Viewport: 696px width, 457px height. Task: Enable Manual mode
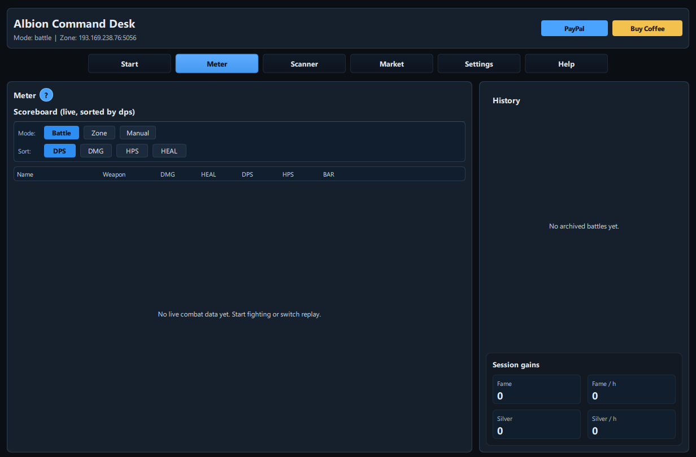(x=137, y=133)
